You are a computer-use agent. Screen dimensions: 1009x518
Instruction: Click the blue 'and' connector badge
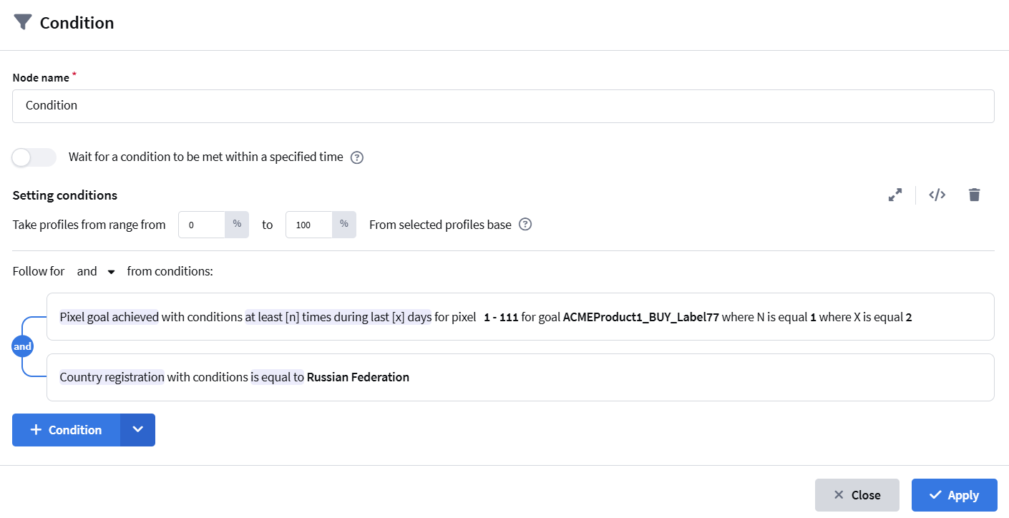(x=23, y=346)
